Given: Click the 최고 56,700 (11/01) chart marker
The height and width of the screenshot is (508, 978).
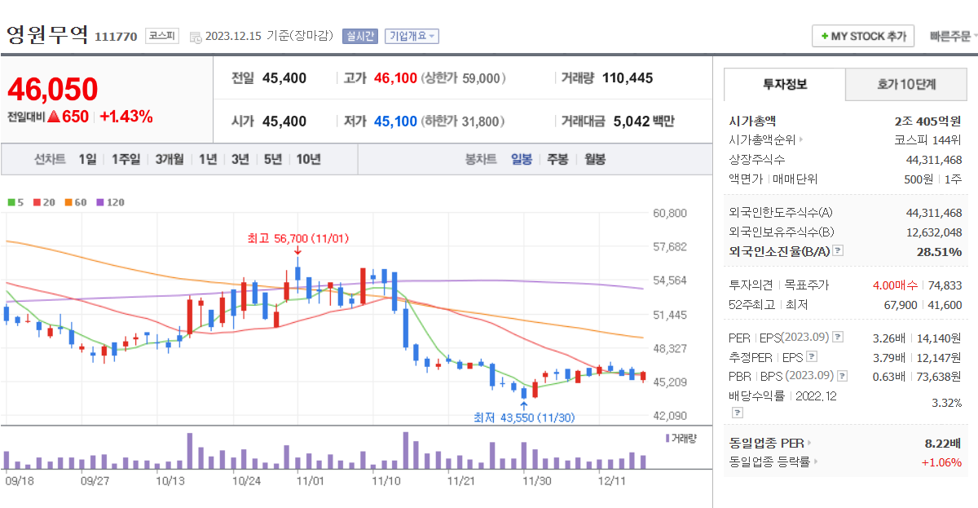Looking at the screenshot, I should [x=298, y=239].
